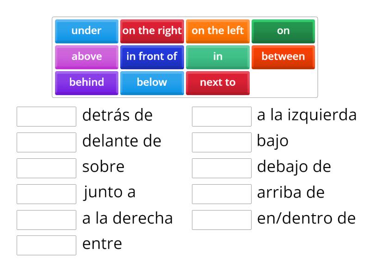Select the red 'next to' word tile
The height and width of the screenshot is (277, 370).
click(217, 83)
